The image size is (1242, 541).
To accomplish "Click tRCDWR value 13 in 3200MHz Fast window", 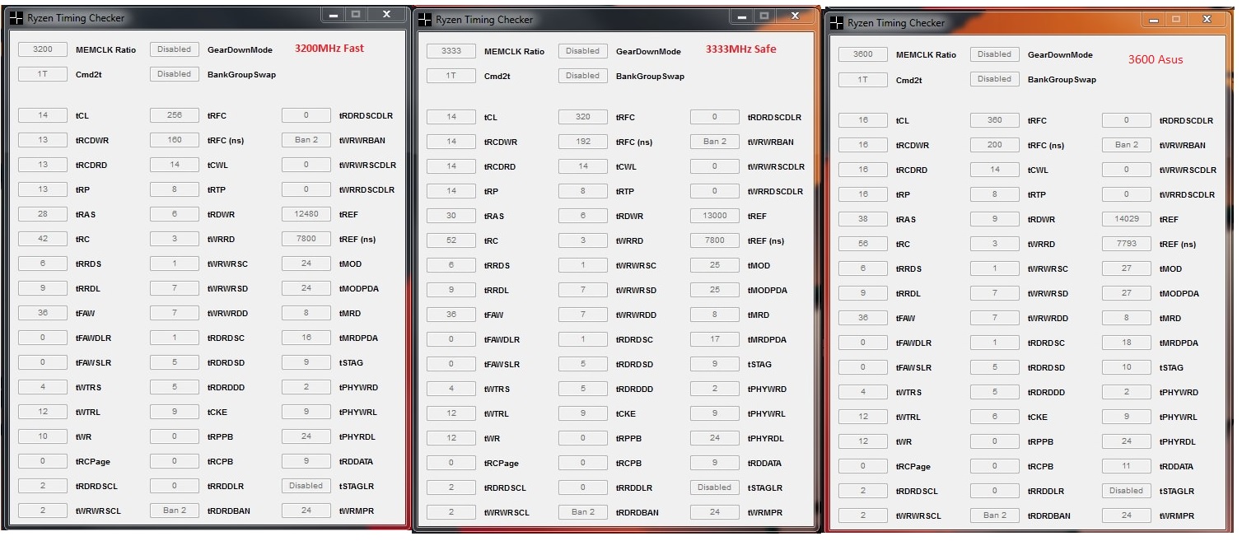I will (x=43, y=140).
